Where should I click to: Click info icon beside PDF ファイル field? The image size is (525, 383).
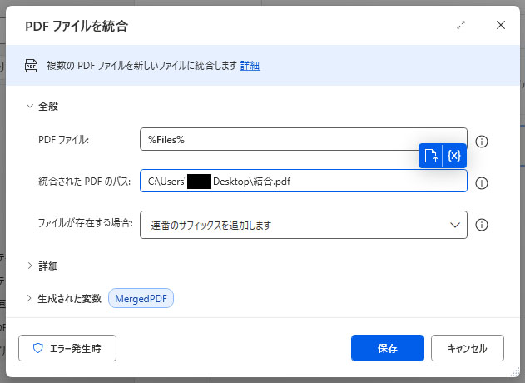click(481, 141)
